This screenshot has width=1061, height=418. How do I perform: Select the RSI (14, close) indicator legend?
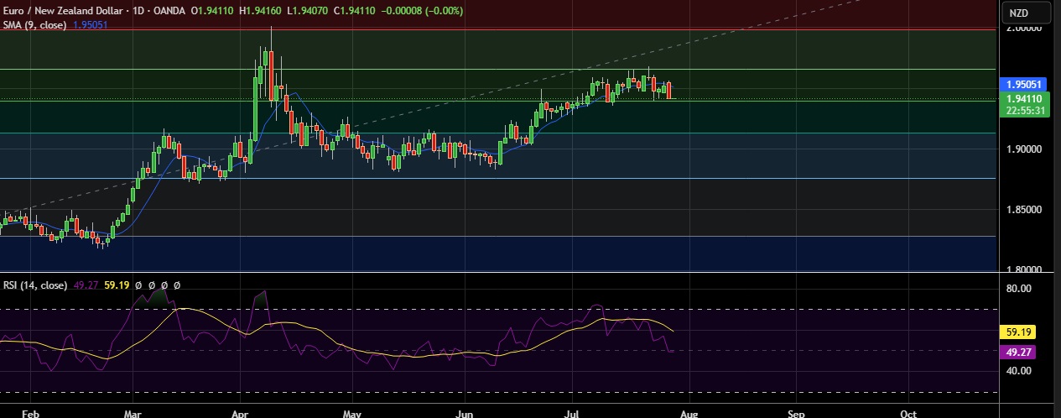[x=35, y=285]
